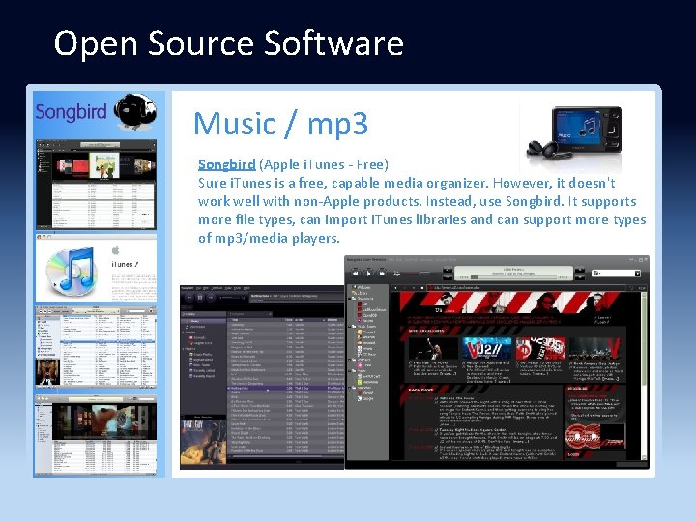Click previous track in purple Songbird window
Viewport: 696px width, 522px height.
[x=189, y=298]
